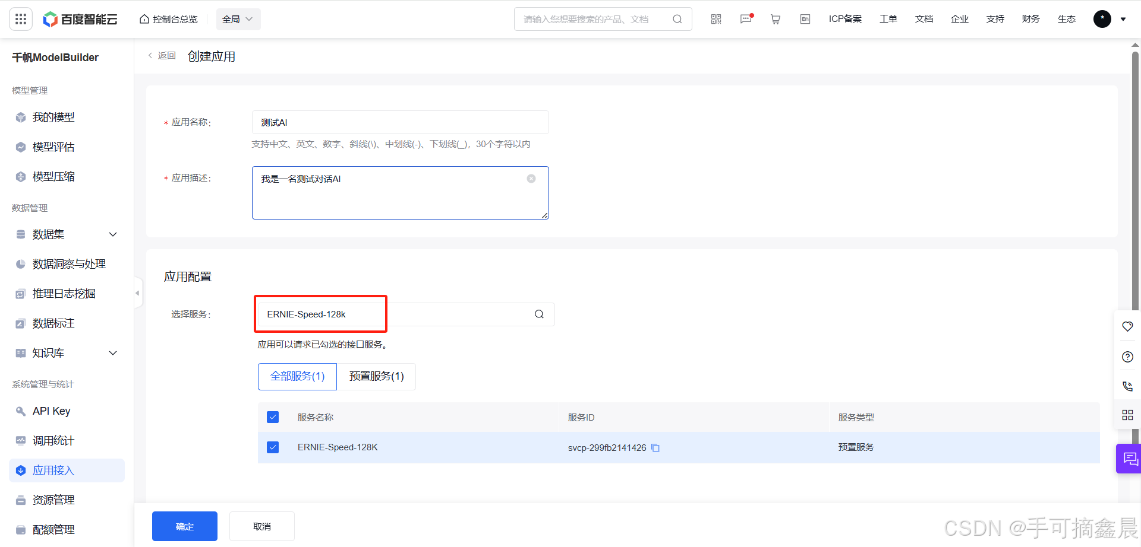Go back with the 返回 link
This screenshot has height=547, width=1141.
162,56
